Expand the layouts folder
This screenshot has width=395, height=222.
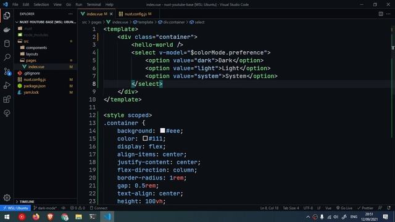click(46, 54)
